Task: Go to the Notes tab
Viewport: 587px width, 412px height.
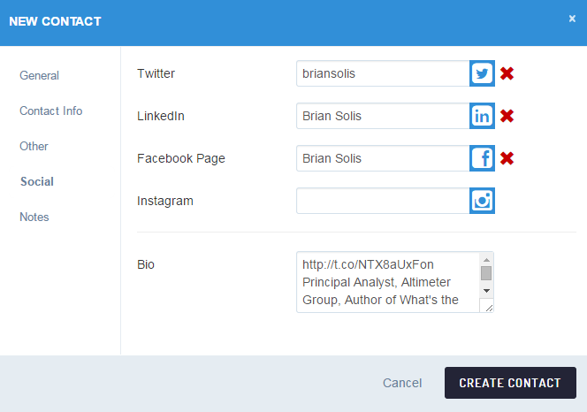Action: 34,217
